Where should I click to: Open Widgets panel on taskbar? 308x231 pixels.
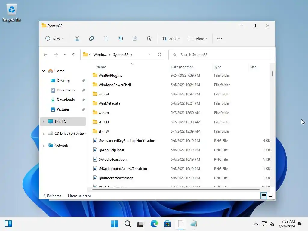(x=8, y=224)
